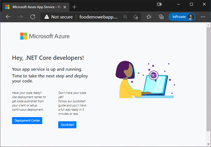Minimize the browser window
Image resolution: width=211 pixels, height=147 pixels.
click(179, 4)
